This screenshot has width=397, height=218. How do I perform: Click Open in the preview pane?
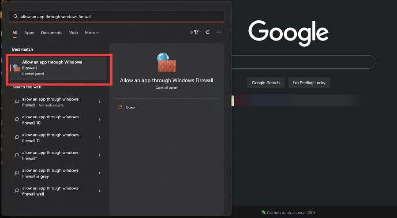130,107
